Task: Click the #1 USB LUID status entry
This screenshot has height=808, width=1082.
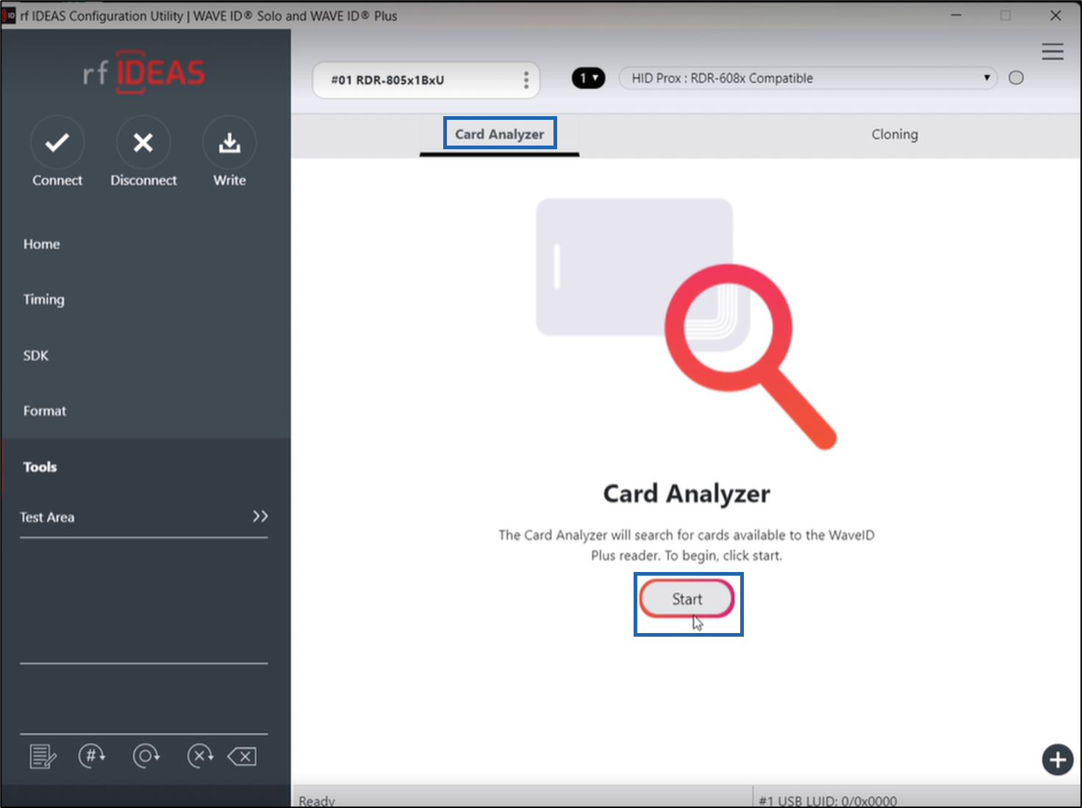Action: [x=828, y=800]
